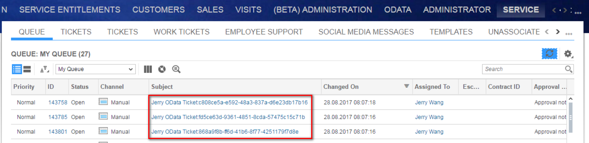Show next top navigation items arrow
This screenshot has height=143, width=589.
pos(565,10)
